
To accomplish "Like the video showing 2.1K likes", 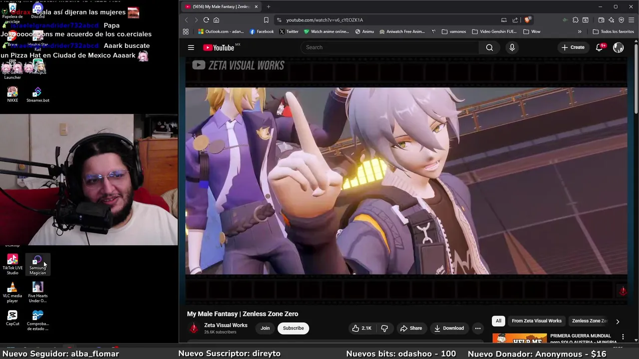I will 362,328.
